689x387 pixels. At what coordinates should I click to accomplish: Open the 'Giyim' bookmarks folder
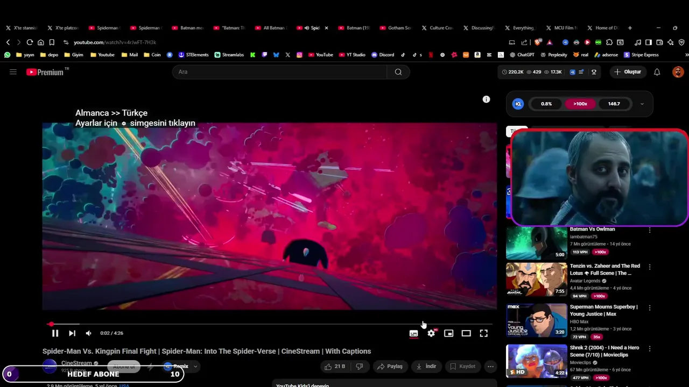tap(74, 55)
